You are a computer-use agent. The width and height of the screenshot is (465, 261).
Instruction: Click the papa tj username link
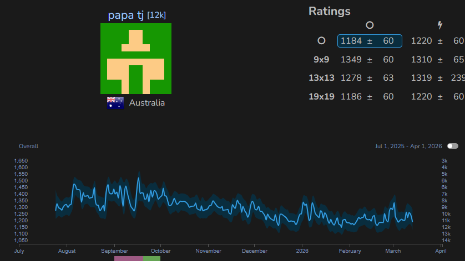(125, 15)
